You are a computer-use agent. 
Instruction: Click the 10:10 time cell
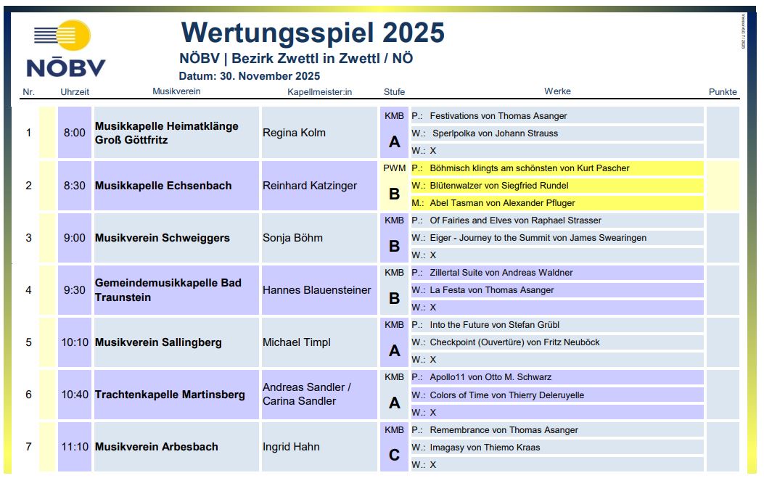pos(74,342)
